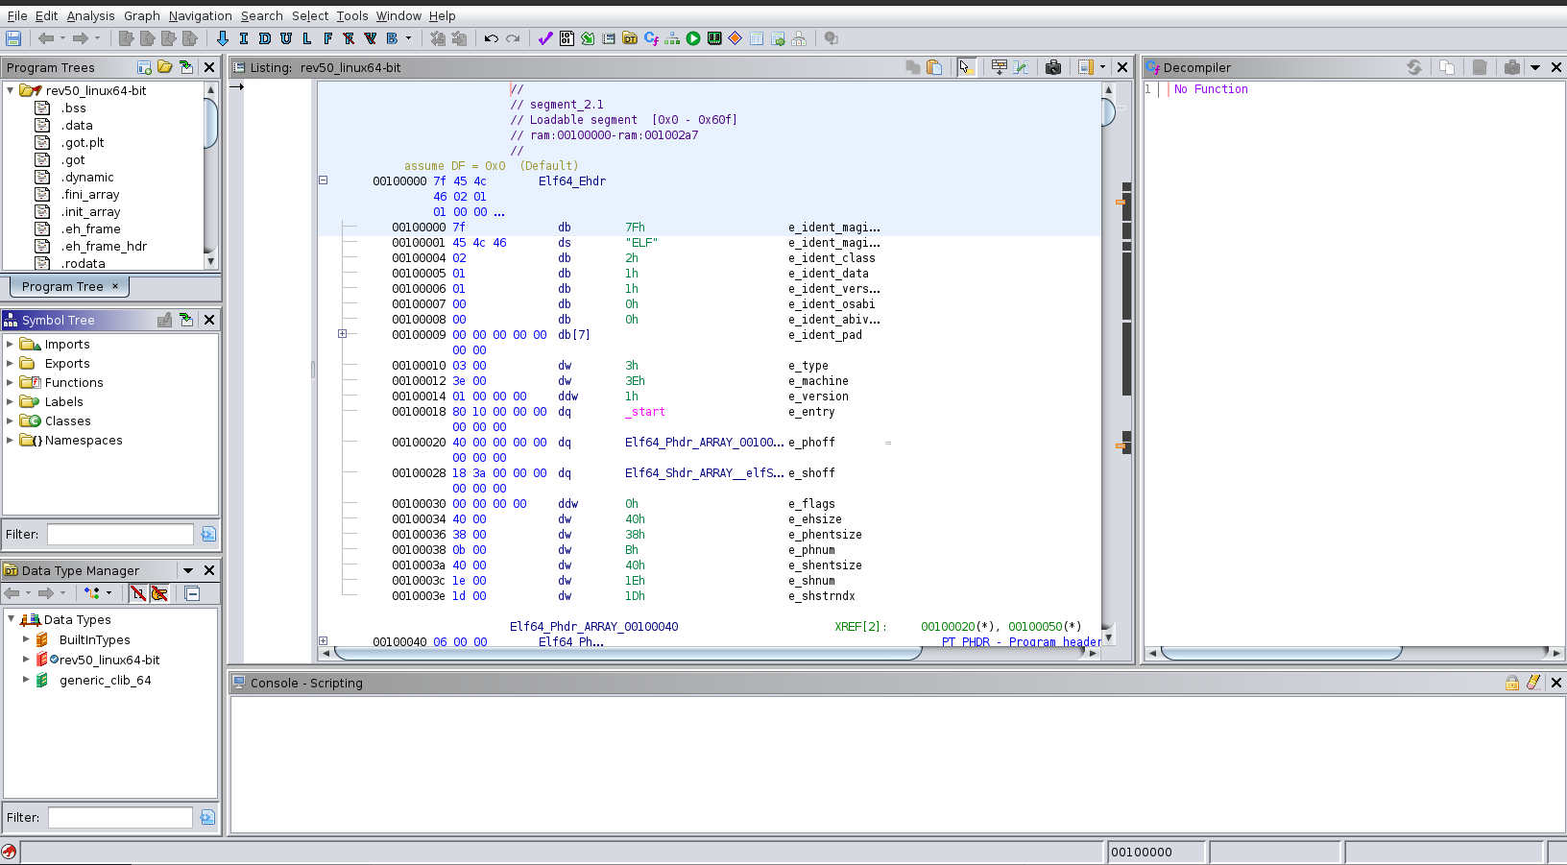
Task: Expand generic_clib_64 archive
Action: 27,680
